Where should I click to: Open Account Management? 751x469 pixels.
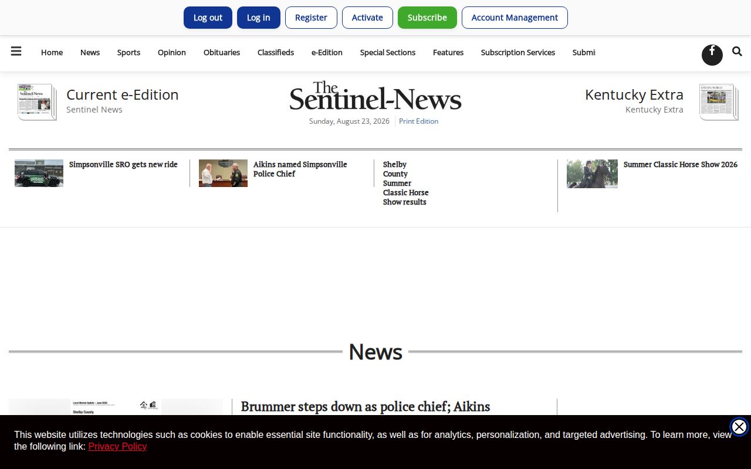coord(515,18)
